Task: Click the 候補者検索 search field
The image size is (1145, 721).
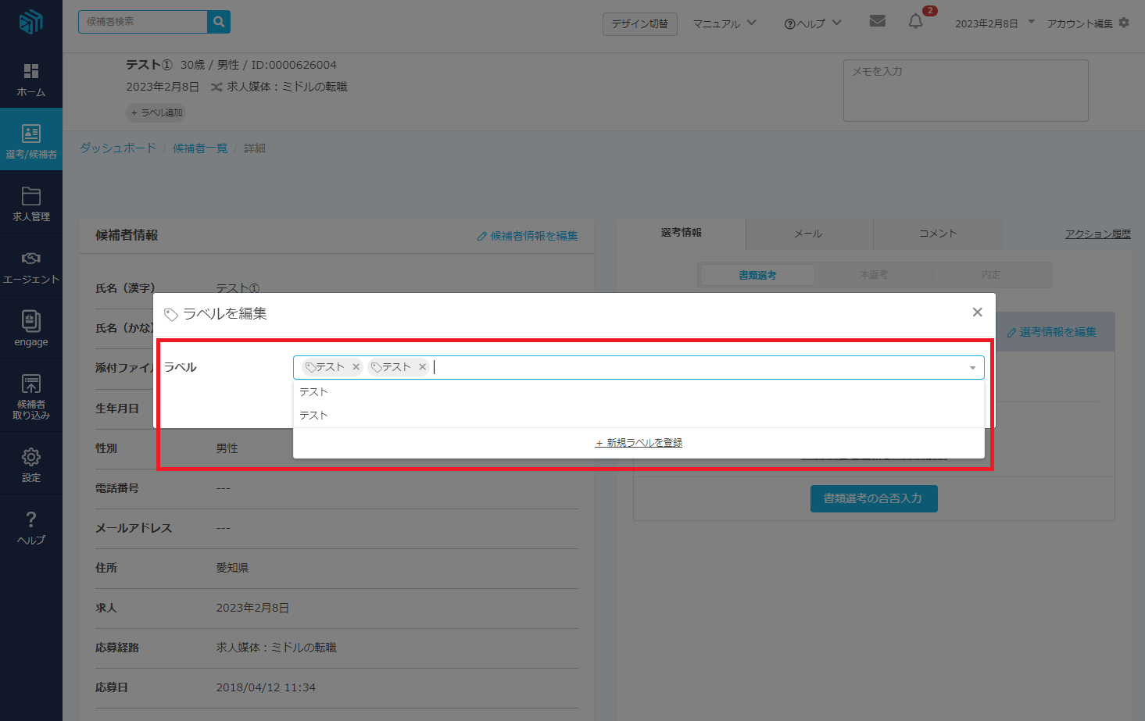Action: 143,22
